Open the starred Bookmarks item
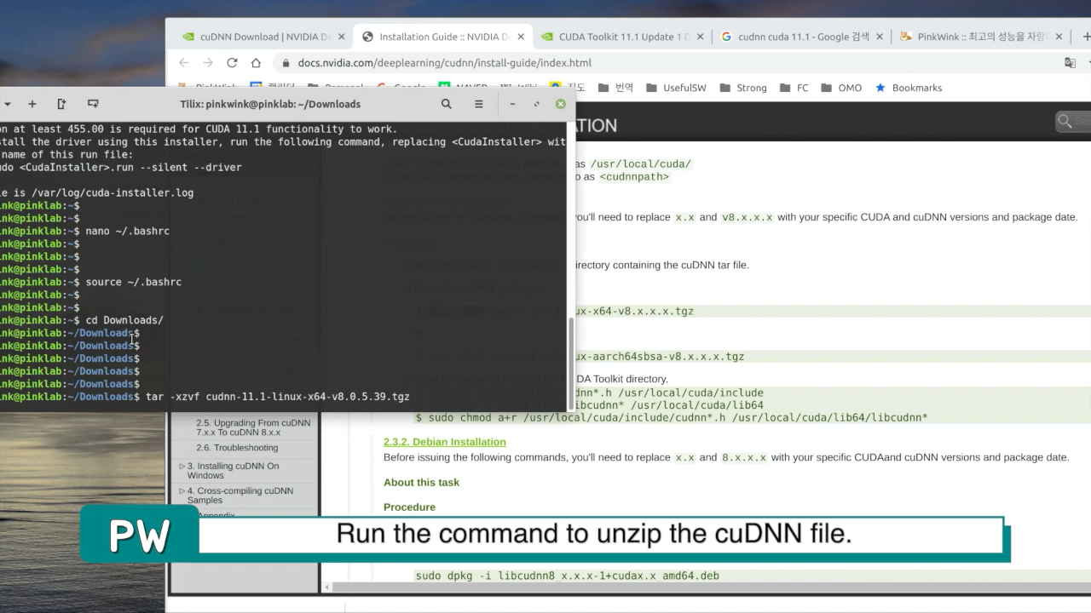This screenshot has width=1091, height=613. (909, 88)
